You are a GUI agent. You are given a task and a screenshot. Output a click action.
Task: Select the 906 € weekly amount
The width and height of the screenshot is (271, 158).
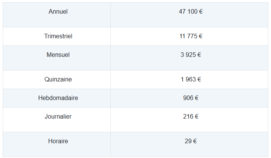point(191,98)
